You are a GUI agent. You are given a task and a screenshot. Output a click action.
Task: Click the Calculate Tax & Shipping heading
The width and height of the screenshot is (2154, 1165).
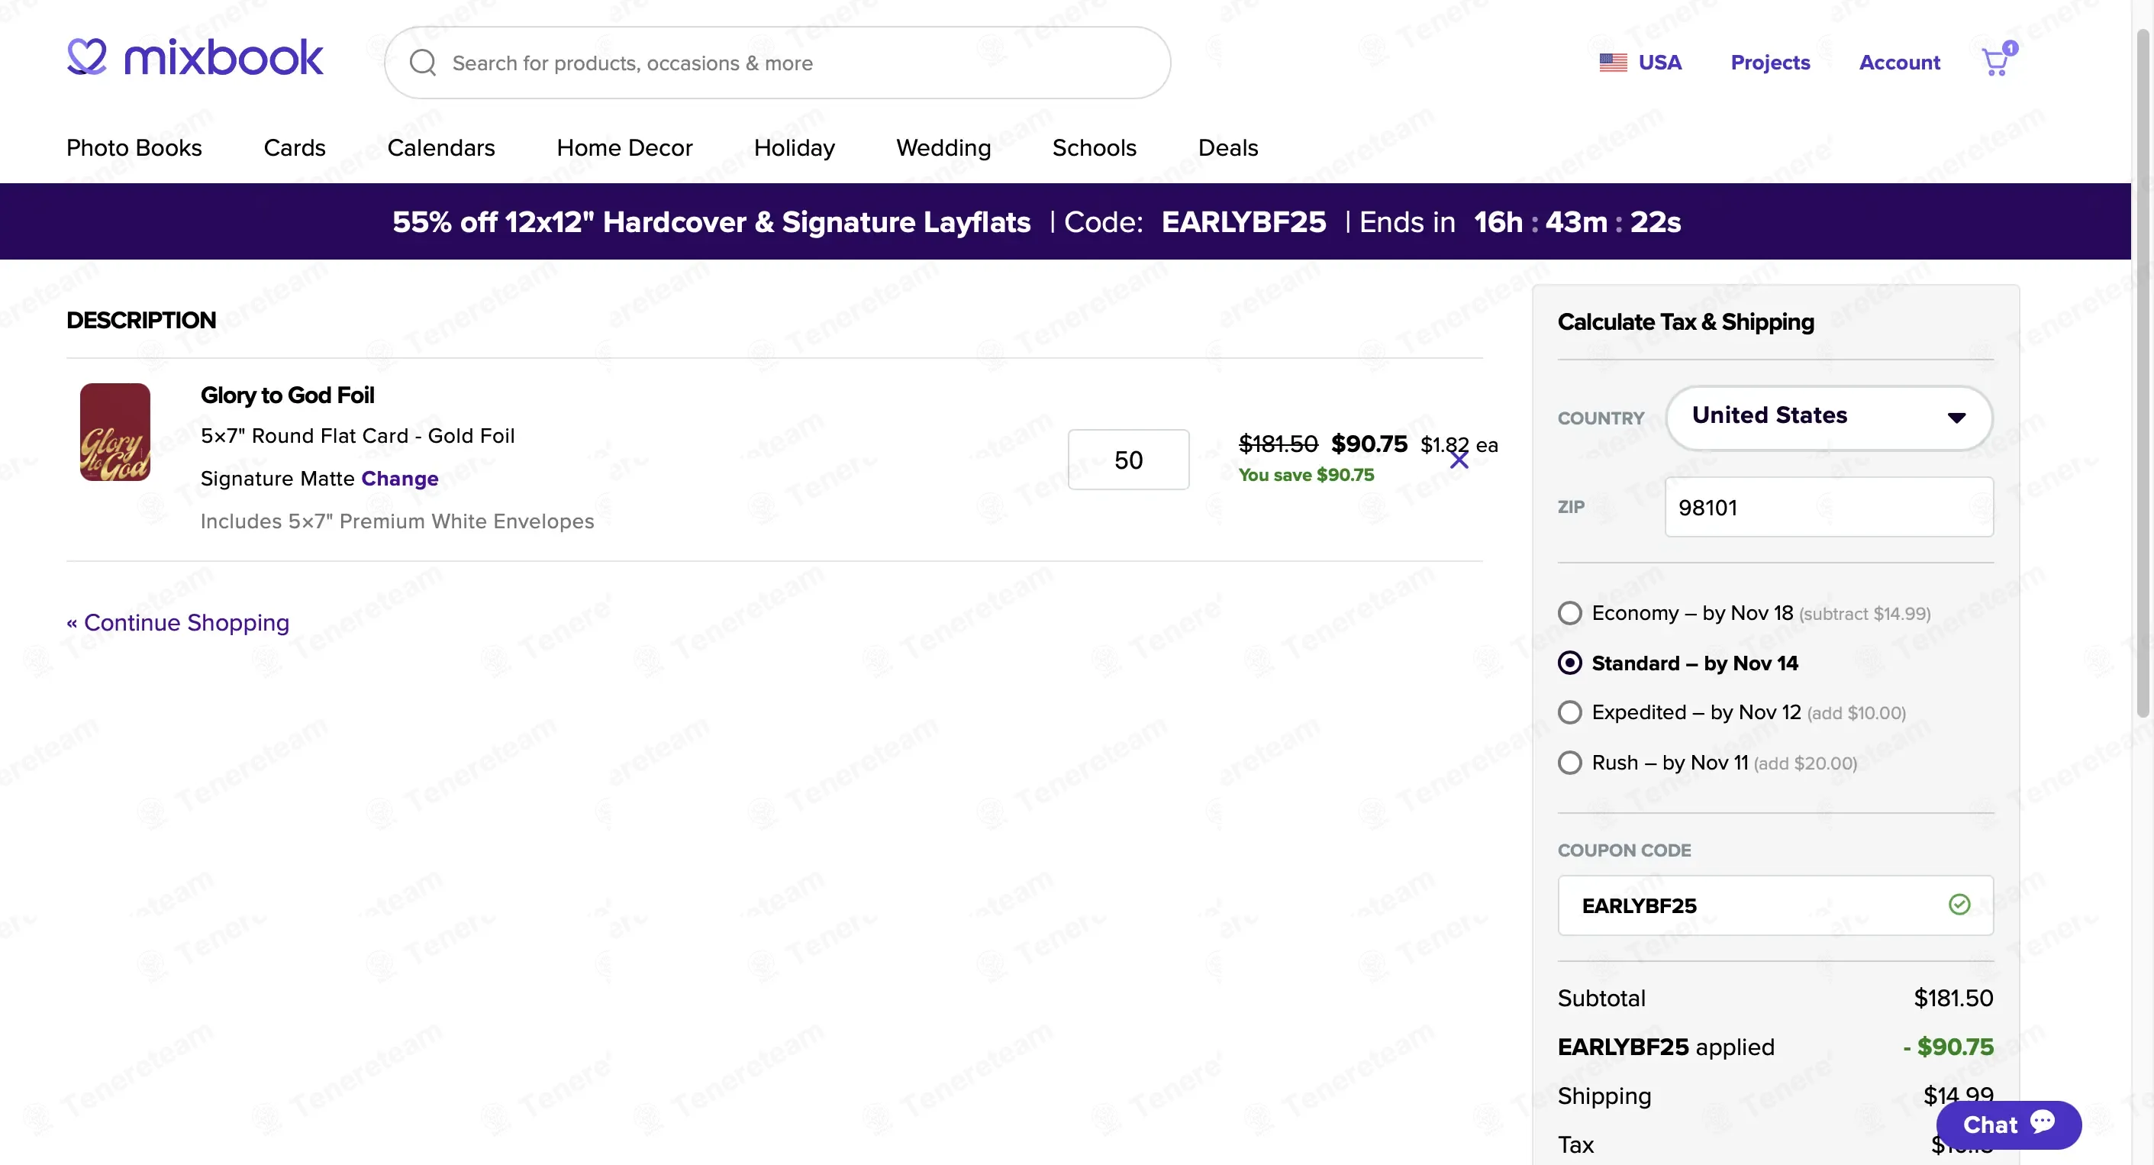[1686, 322]
